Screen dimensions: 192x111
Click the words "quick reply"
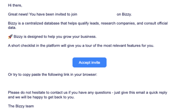coord(158,93)
